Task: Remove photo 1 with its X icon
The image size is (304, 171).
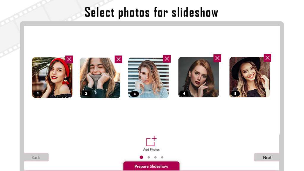Action: 69,59
